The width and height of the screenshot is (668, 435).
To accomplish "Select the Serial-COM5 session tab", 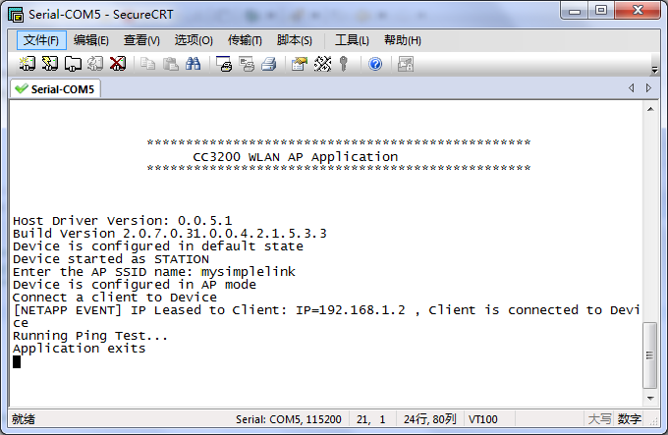I will [x=55, y=88].
